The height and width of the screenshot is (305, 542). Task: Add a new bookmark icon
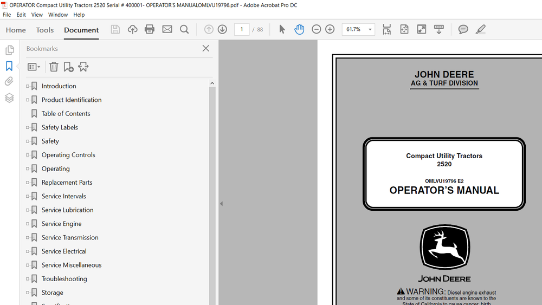pos(68,67)
